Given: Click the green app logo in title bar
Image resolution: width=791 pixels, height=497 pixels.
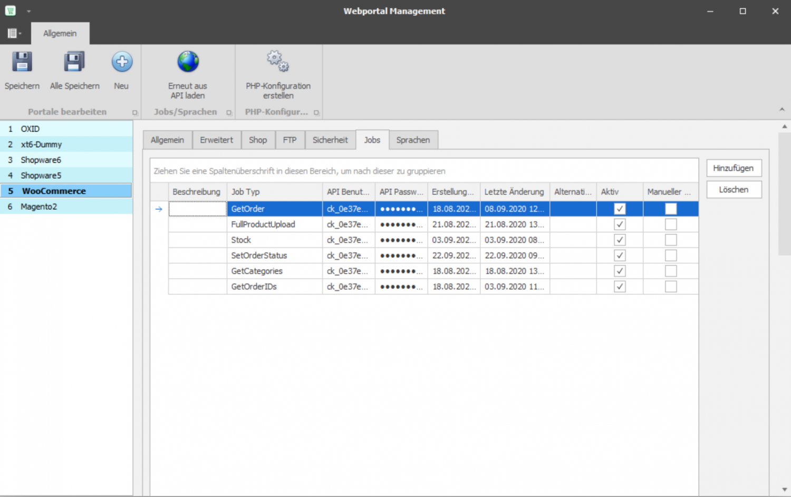Looking at the screenshot, I should (10, 11).
